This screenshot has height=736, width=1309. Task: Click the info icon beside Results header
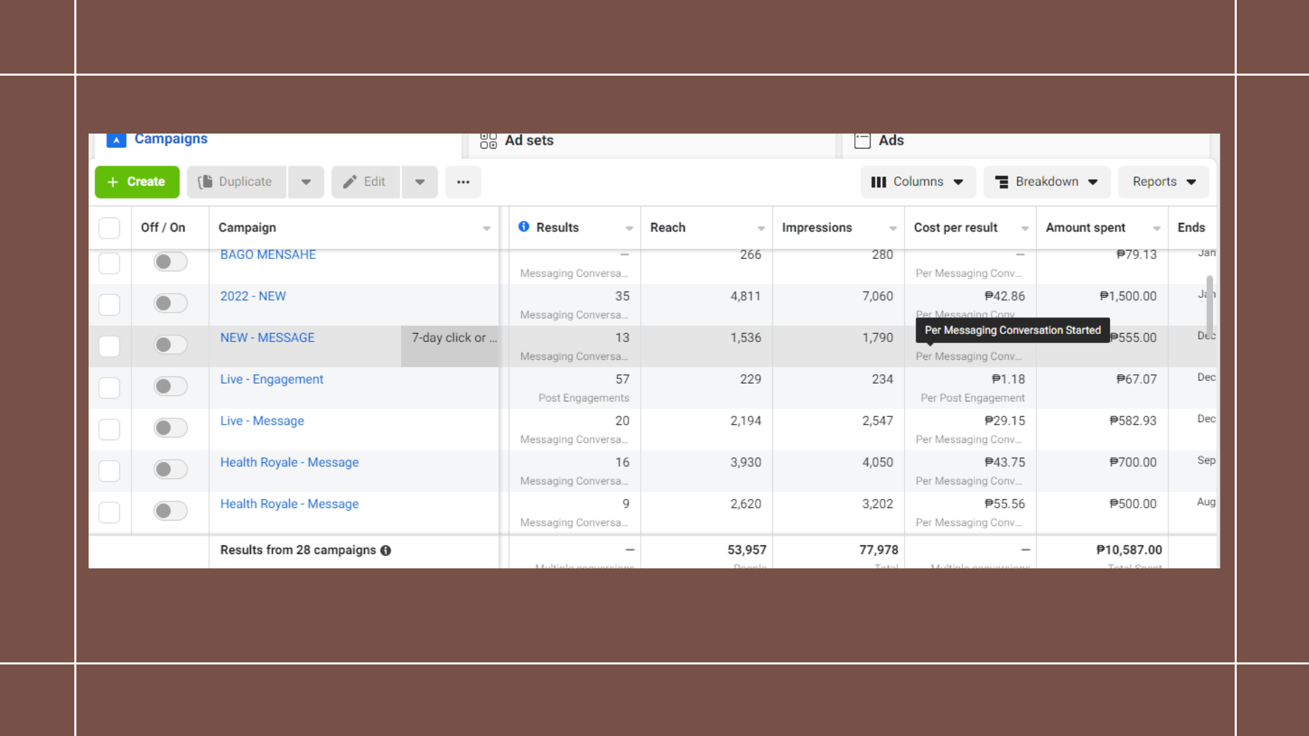point(524,226)
